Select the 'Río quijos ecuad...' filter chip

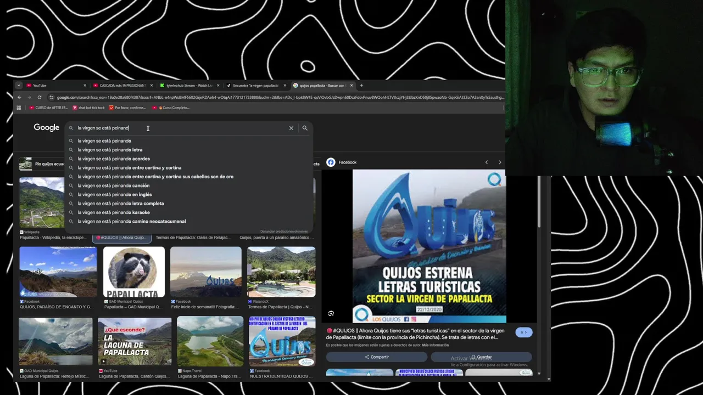tap(42, 164)
